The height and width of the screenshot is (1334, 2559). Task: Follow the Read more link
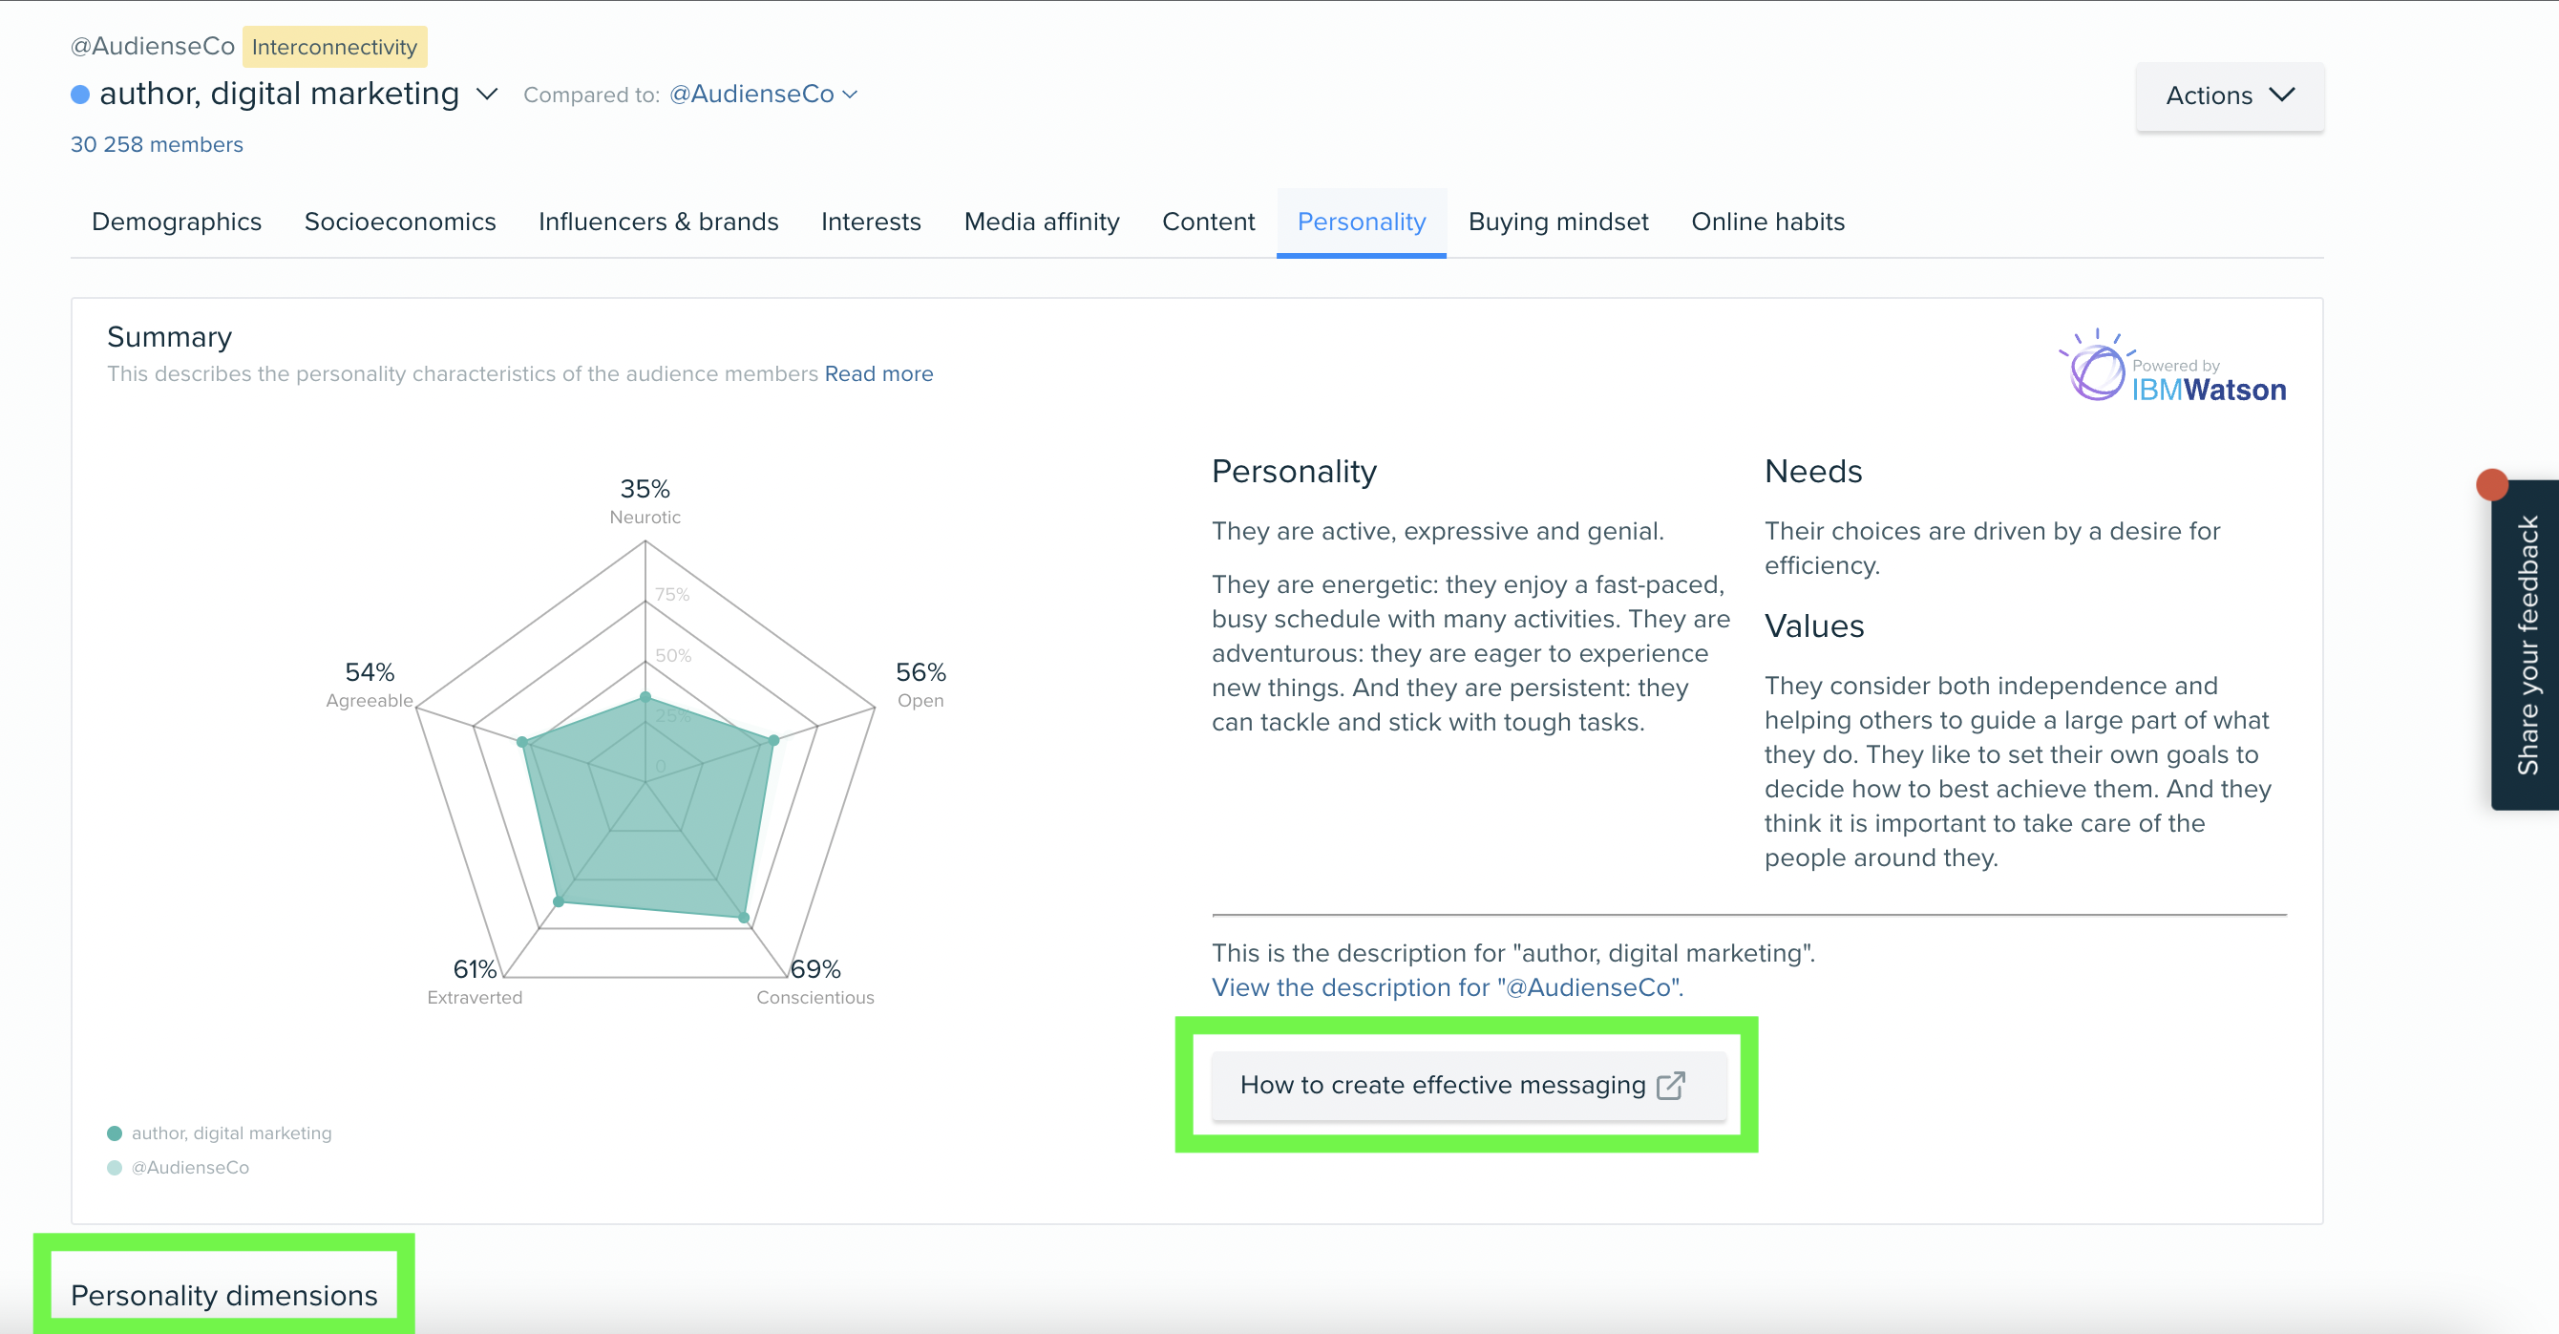pyautogui.click(x=878, y=373)
